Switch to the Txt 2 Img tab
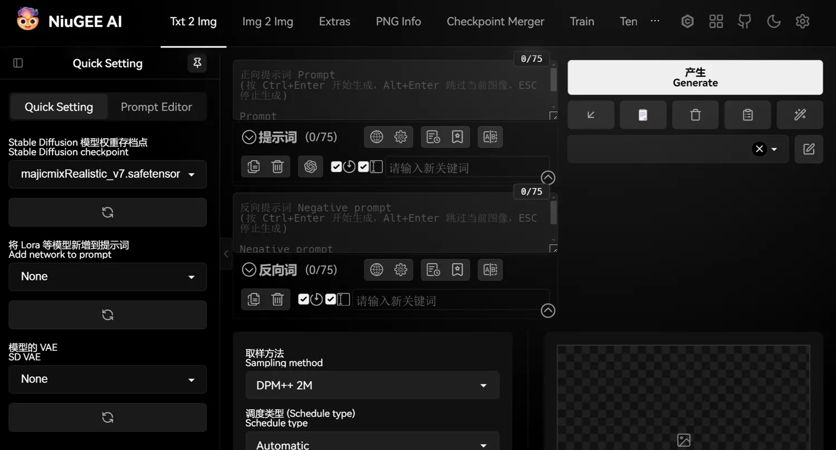 click(x=193, y=22)
